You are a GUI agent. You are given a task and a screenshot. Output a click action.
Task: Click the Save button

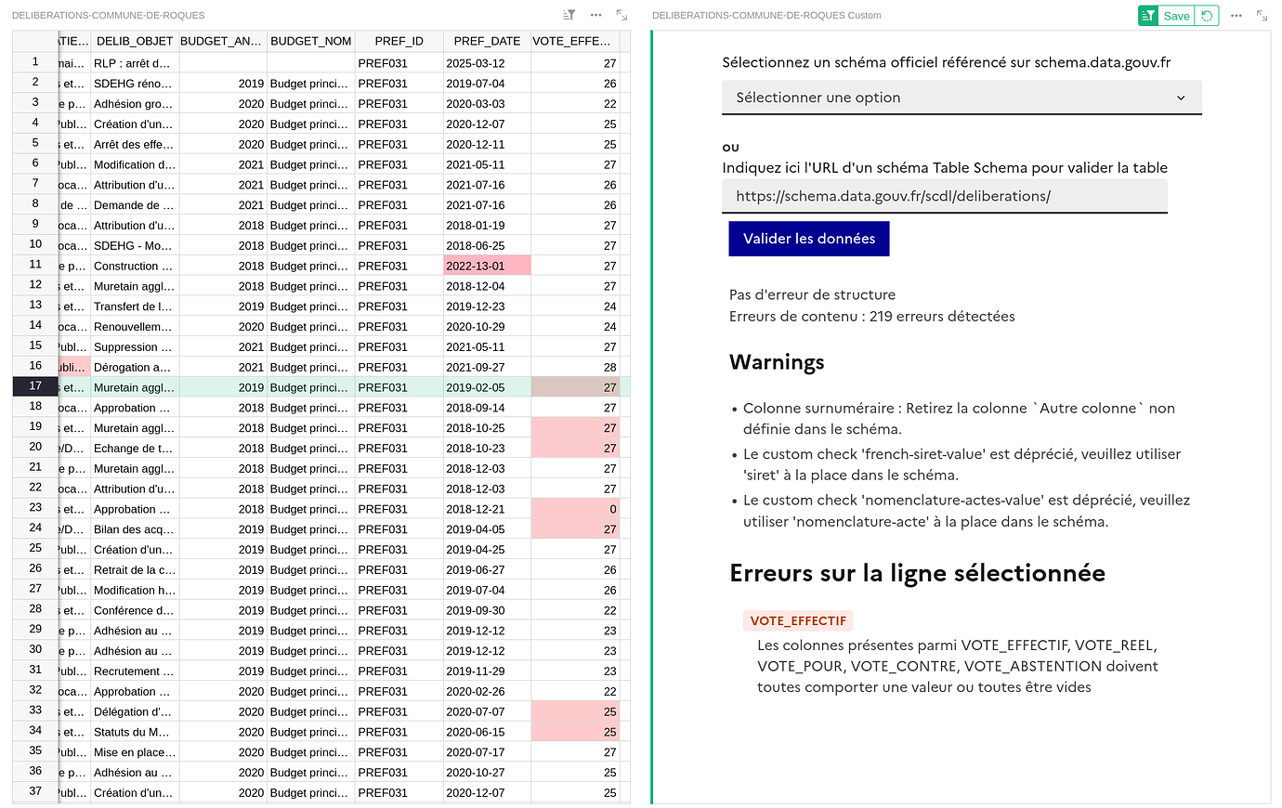(x=1175, y=16)
